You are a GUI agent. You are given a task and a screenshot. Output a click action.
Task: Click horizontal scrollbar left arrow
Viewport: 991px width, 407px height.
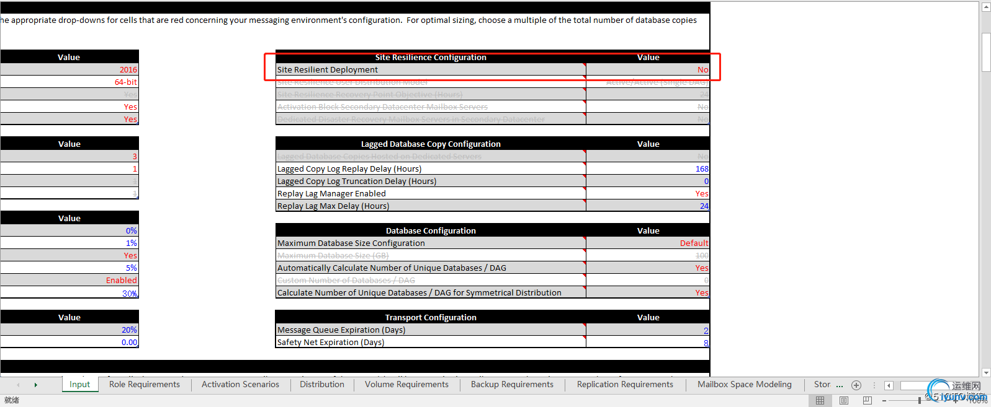tap(889, 385)
